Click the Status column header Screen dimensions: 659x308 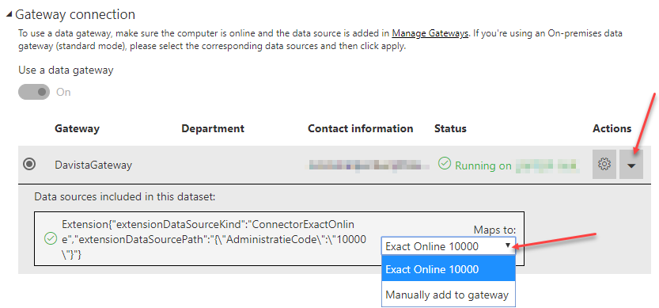[450, 128]
